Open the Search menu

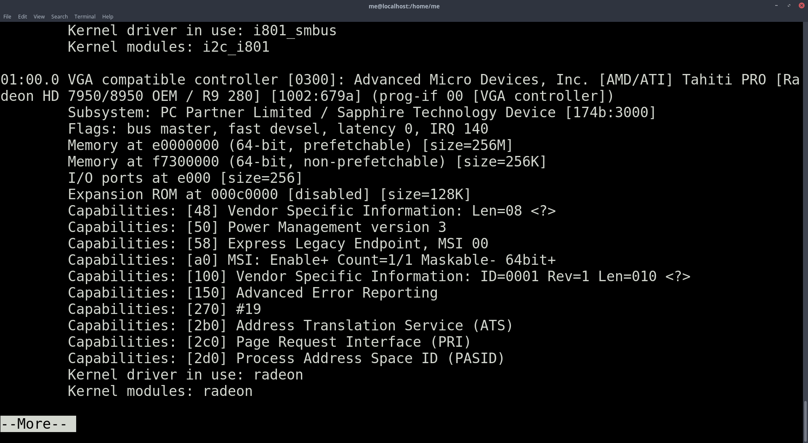click(x=59, y=16)
